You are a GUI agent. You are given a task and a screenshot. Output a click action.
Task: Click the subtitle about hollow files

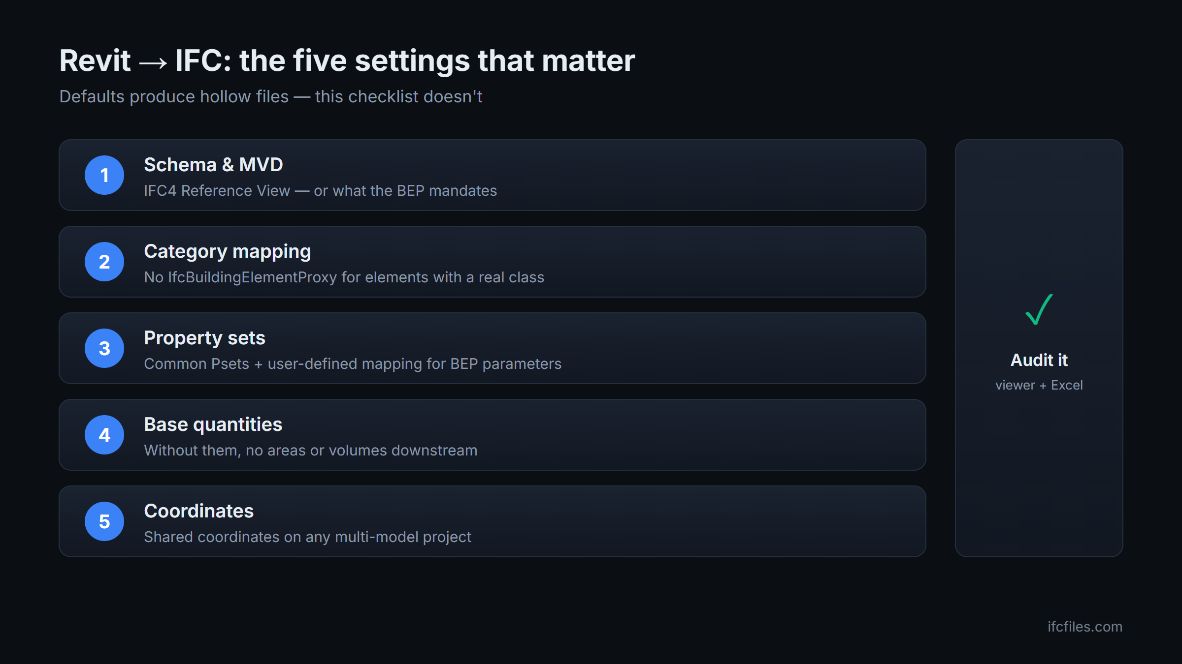pyautogui.click(x=271, y=96)
